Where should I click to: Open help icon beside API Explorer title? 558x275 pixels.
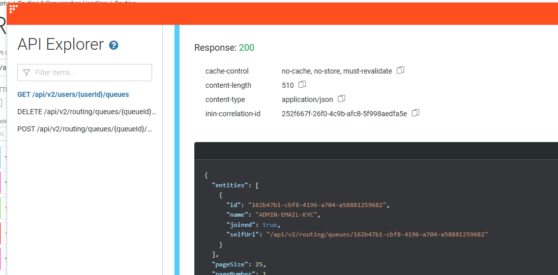point(114,45)
